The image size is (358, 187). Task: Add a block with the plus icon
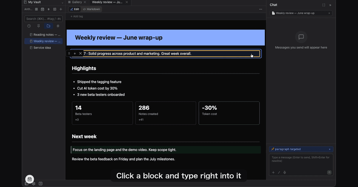pos(75,53)
